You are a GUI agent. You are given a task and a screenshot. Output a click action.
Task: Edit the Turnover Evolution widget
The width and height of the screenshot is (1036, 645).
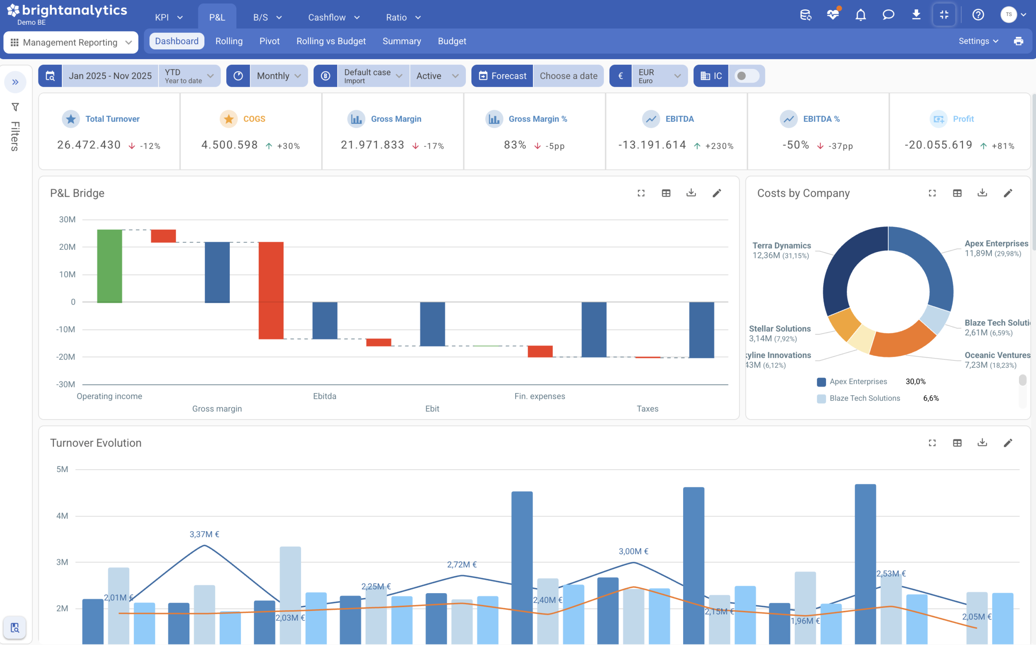(1008, 443)
